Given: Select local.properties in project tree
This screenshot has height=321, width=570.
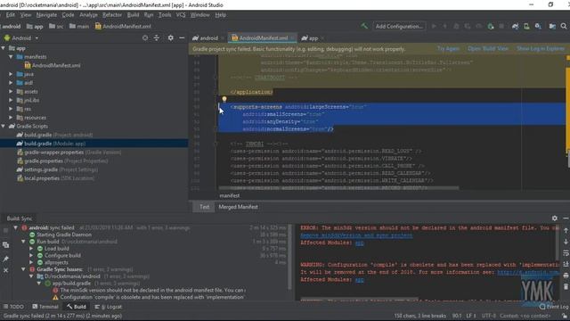Looking at the screenshot, I should click(55, 178).
